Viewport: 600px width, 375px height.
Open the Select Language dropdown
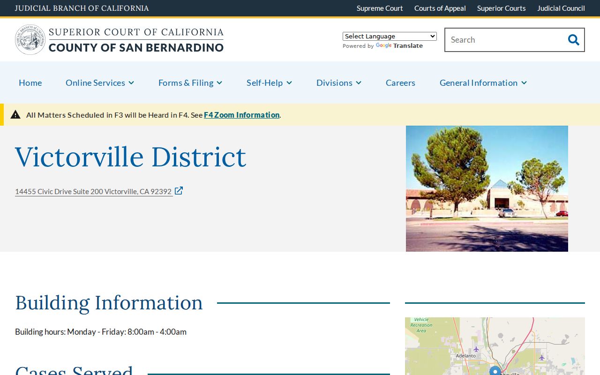(x=390, y=36)
